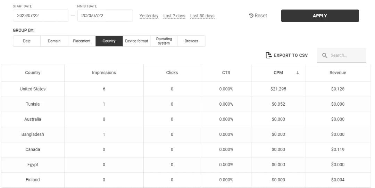375x188 pixels.
Task: Click Egypt's CPM $0.000 value
Action: click(x=278, y=164)
